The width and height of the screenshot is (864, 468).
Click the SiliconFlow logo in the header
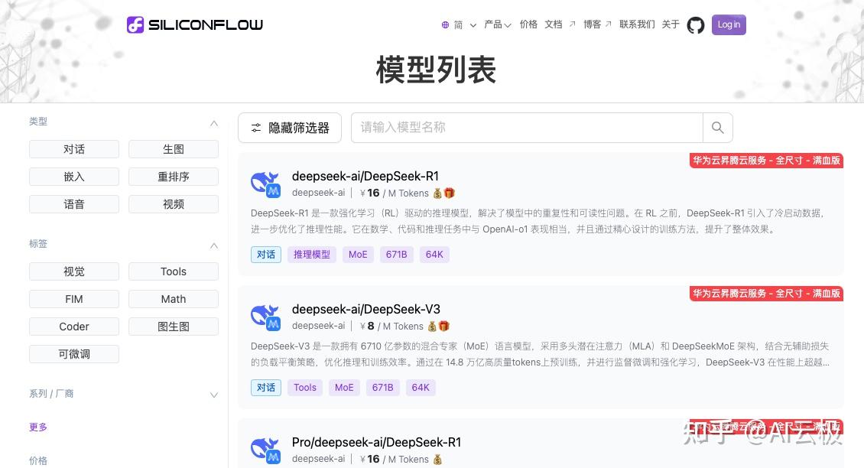click(x=194, y=24)
